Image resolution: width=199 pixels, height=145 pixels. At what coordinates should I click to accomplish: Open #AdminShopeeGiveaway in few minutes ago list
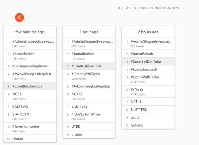click(x=33, y=42)
